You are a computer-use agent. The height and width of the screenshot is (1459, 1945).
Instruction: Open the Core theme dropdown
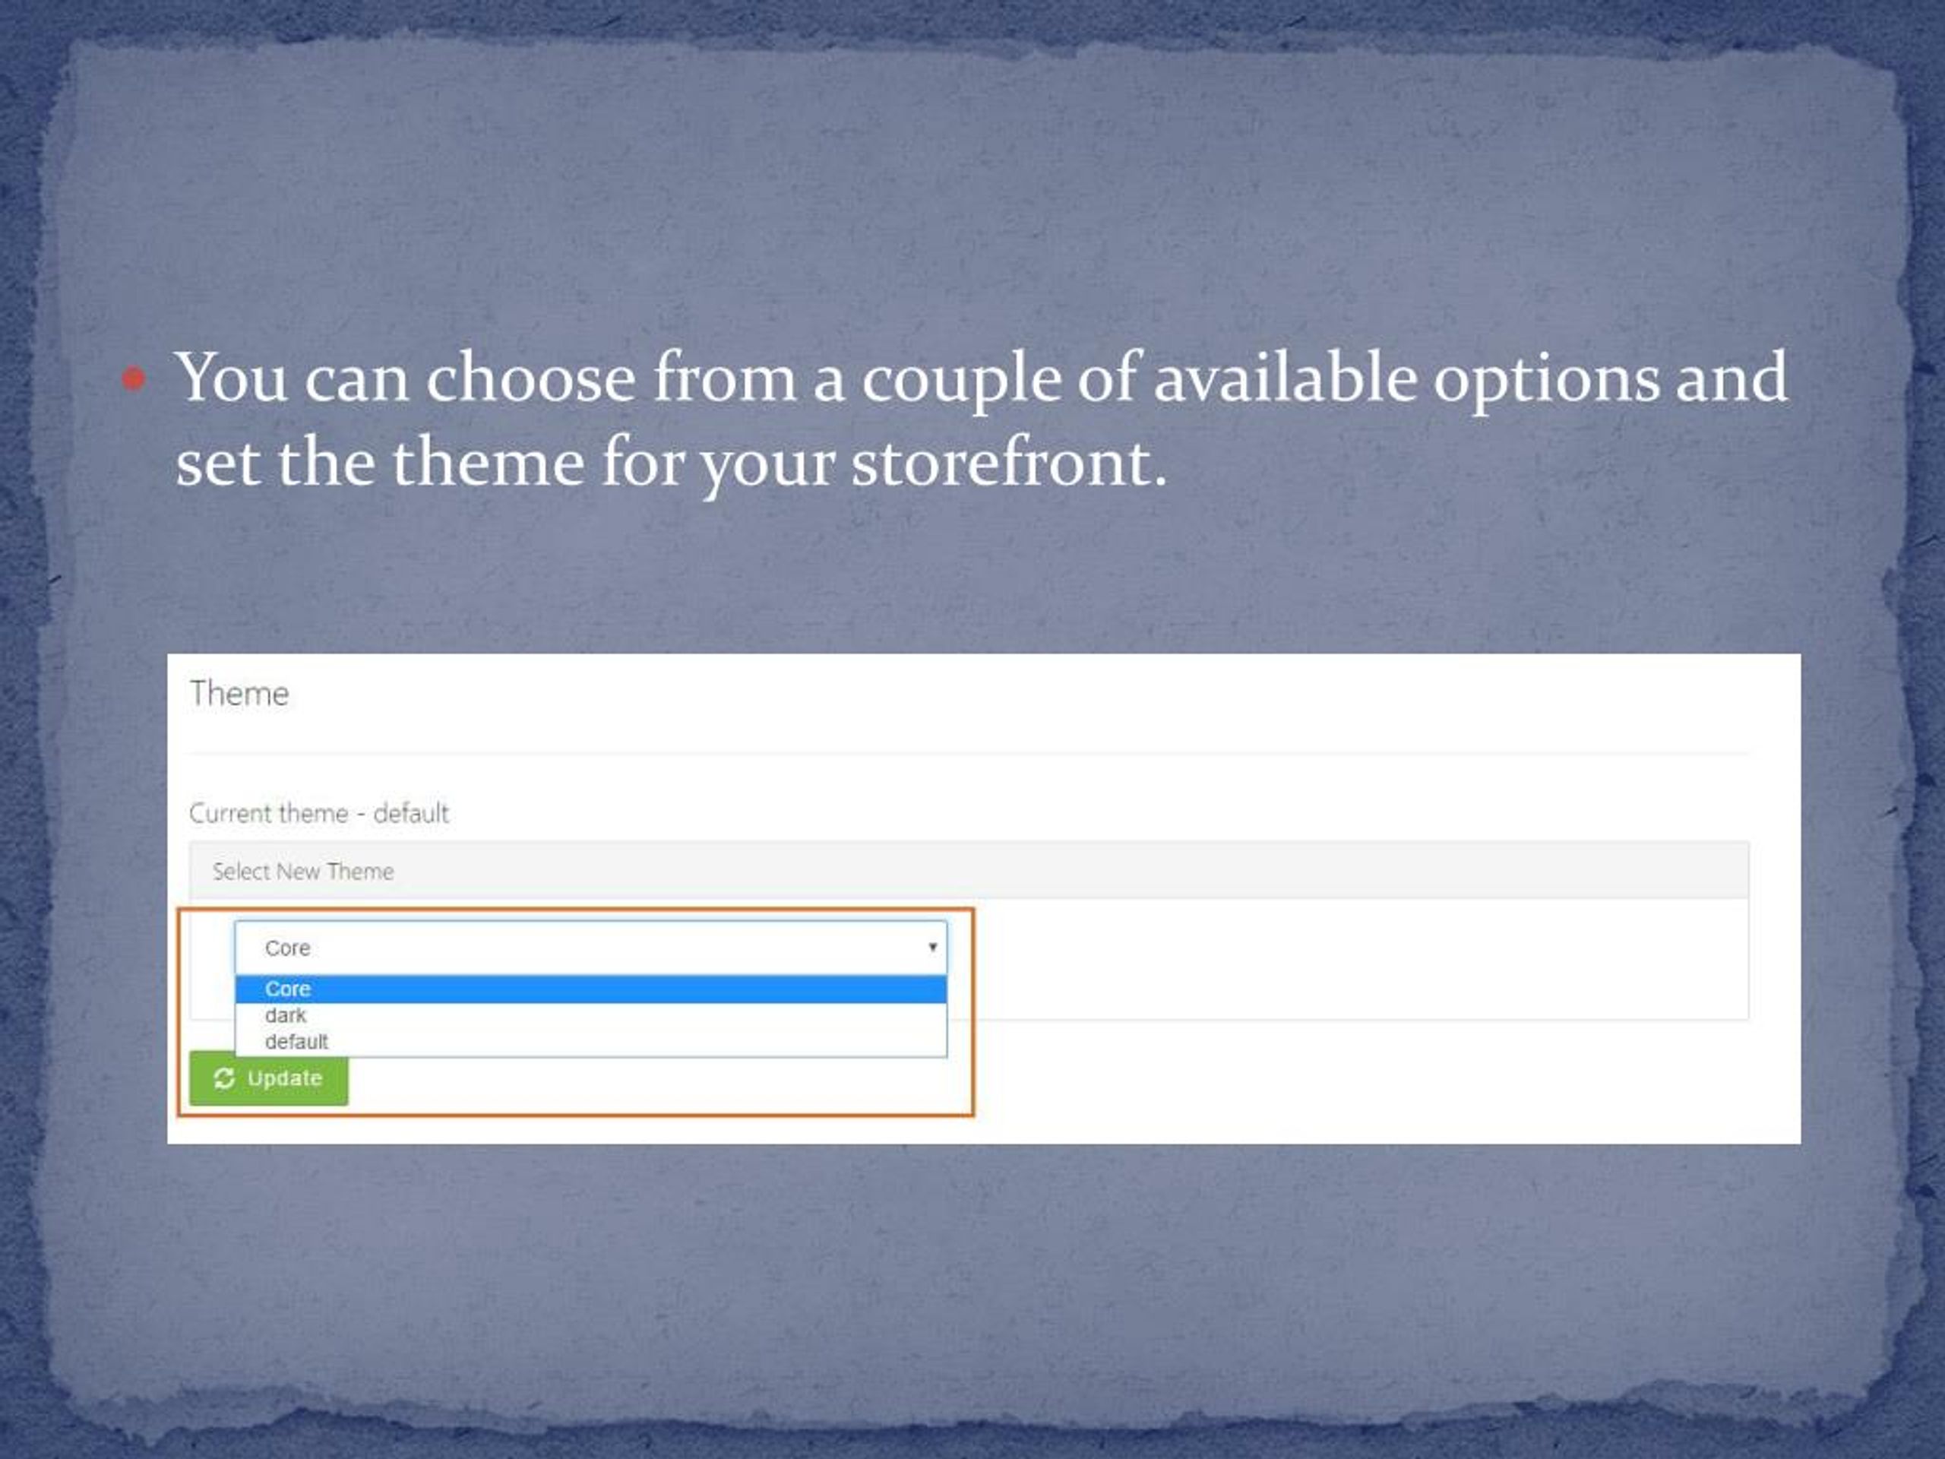pos(591,948)
